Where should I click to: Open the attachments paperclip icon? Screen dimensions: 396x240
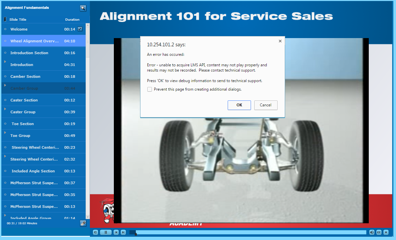pos(83,223)
